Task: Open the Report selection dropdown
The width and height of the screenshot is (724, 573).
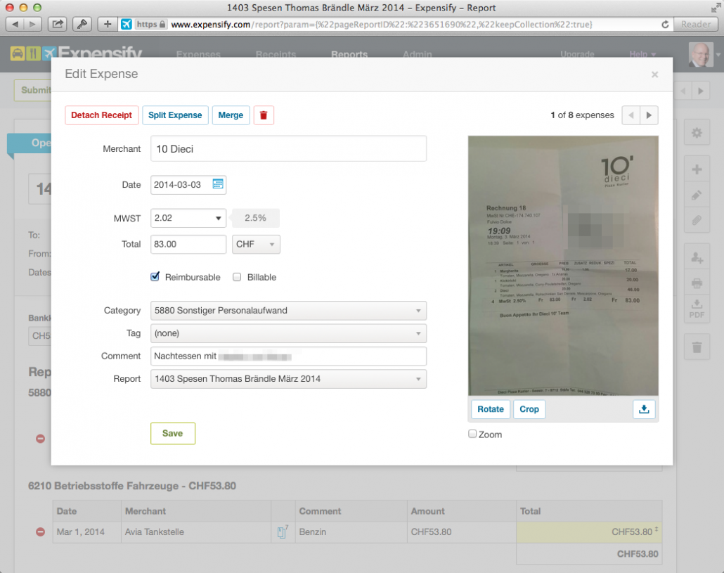Action: [x=288, y=379]
